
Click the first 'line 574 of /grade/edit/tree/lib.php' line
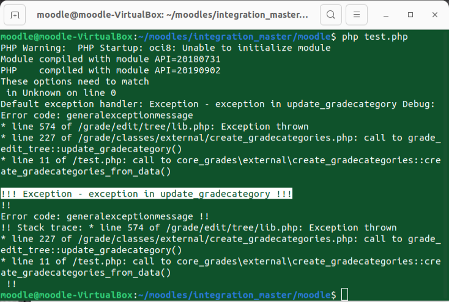point(155,127)
